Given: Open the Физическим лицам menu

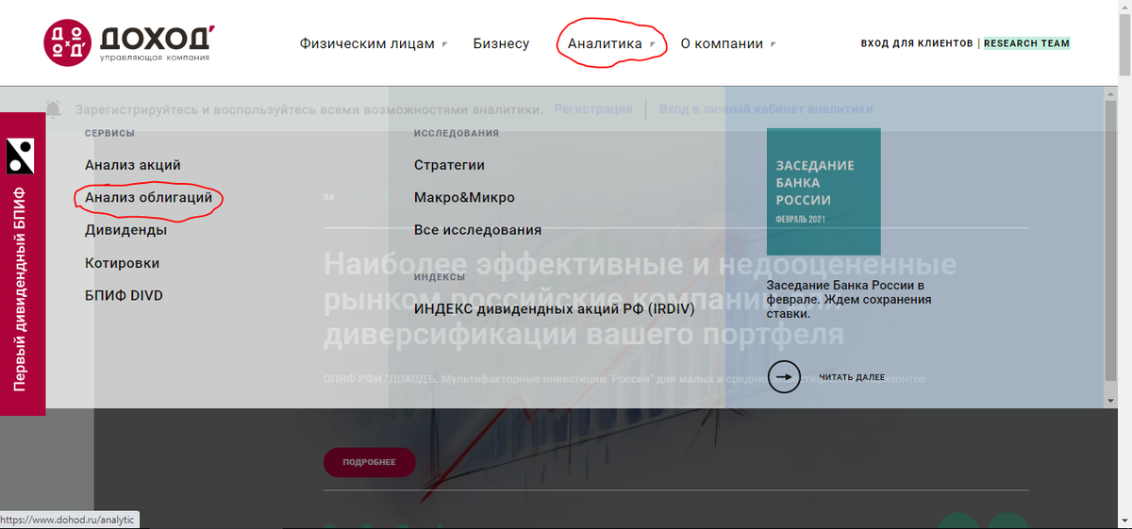Looking at the screenshot, I should click(x=367, y=43).
